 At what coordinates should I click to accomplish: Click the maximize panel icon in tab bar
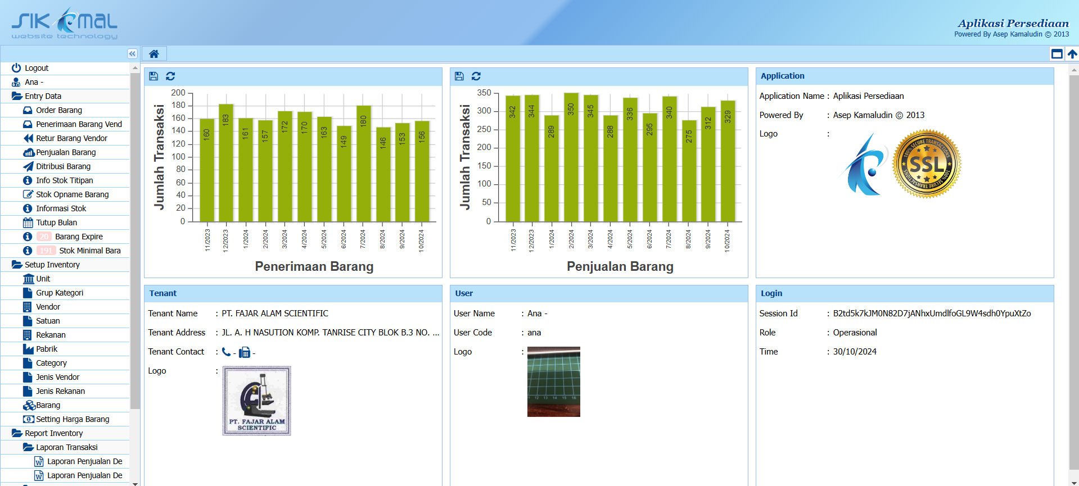tap(1057, 54)
